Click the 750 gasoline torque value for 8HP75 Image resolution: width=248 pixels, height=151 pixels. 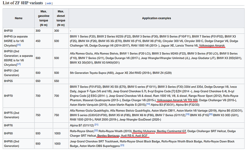(38, 115)
